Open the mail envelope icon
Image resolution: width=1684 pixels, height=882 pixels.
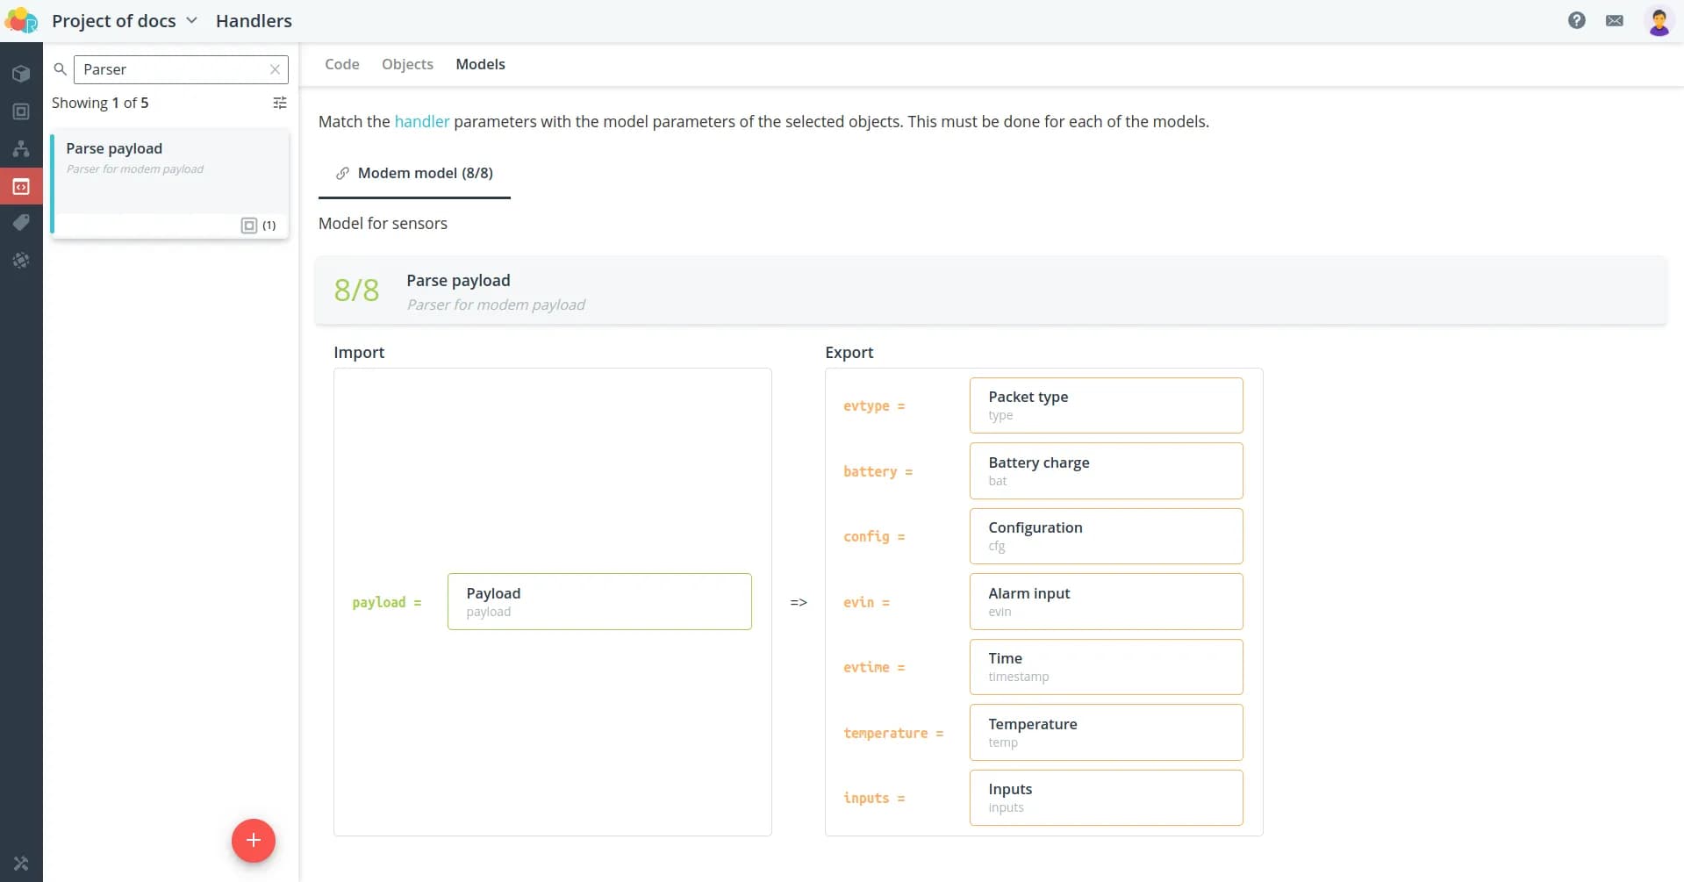(x=1614, y=20)
